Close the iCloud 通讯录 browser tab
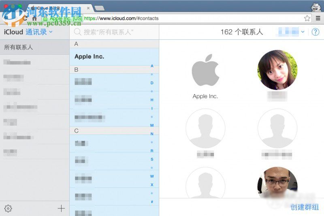Viewport: 324px width, 216px height. click(88, 8)
